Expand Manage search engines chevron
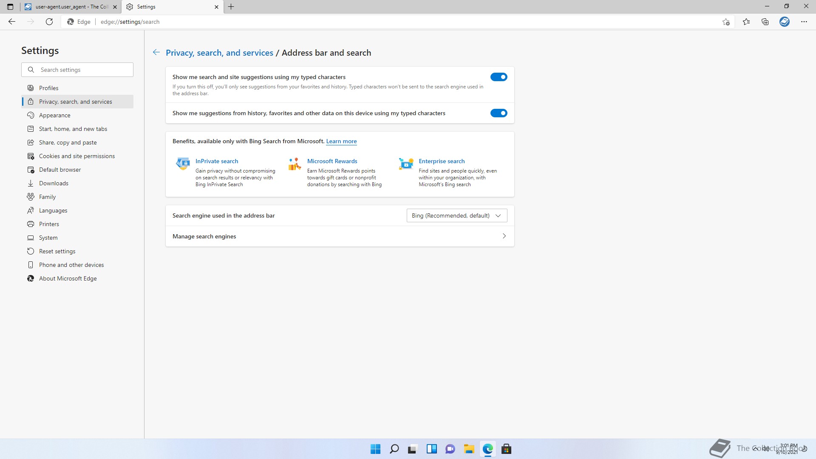This screenshot has width=816, height=459. click(x=504, y=236)
